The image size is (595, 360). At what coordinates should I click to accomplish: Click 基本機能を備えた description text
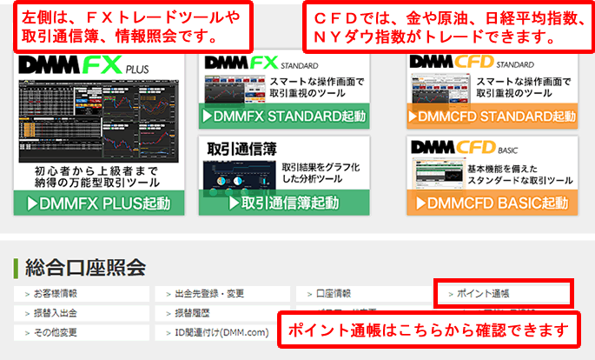502,169
